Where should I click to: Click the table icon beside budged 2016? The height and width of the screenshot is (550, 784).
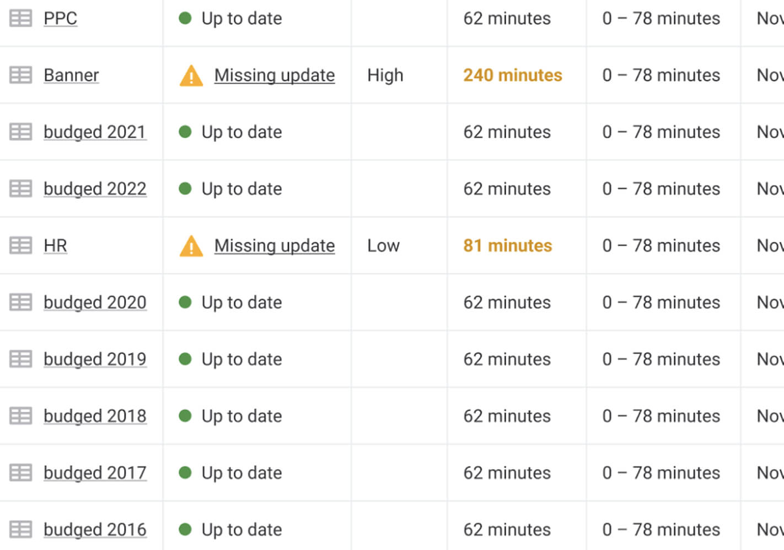[21, 530]
